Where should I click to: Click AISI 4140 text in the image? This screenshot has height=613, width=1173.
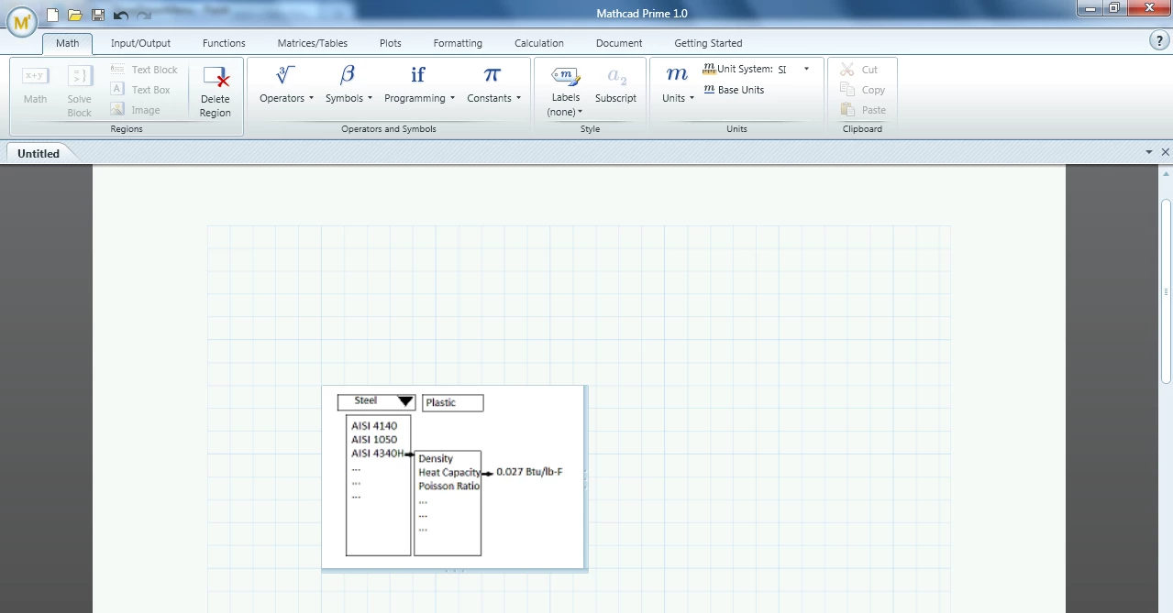[x=374, y=426]
